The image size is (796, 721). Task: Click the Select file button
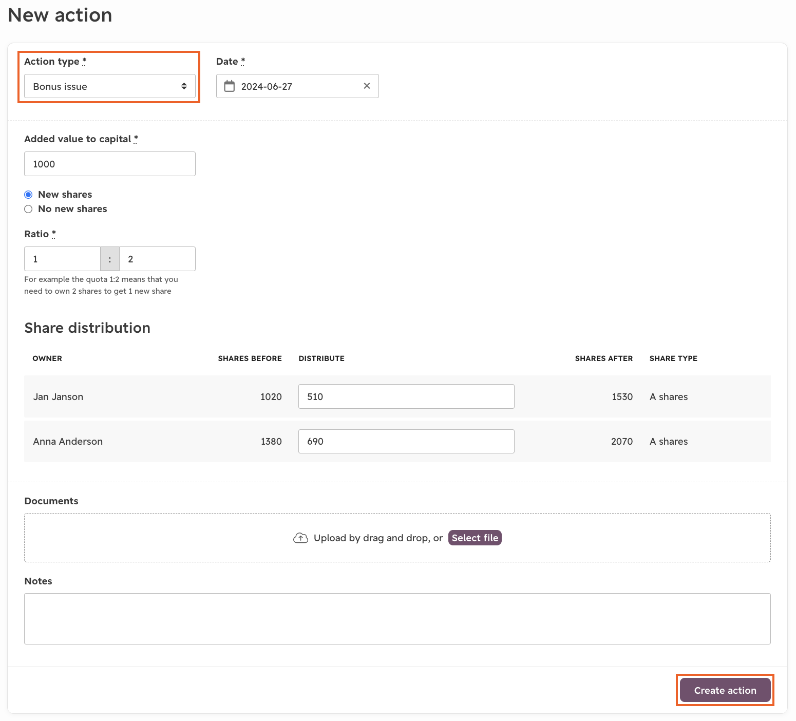(475, 538)
